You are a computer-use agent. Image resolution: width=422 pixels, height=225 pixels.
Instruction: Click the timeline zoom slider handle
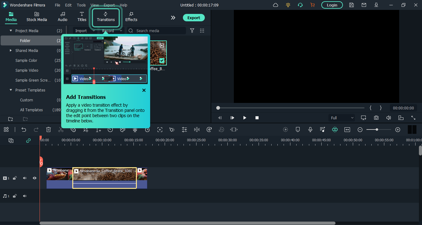377,130
